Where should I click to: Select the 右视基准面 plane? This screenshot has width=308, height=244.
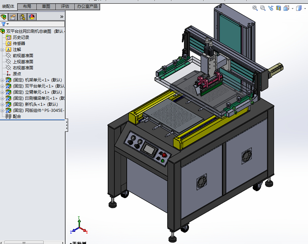23,68
